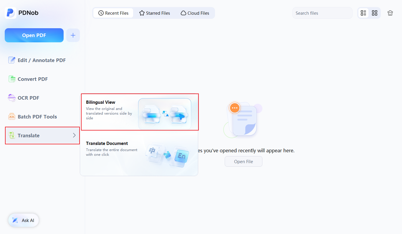Select Translate in sidebar
This screenshot has width=402, height=234.
pos(42,136)
